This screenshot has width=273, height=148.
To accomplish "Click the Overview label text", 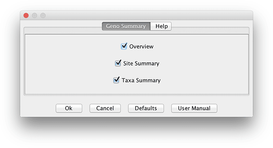I will 141,46.
